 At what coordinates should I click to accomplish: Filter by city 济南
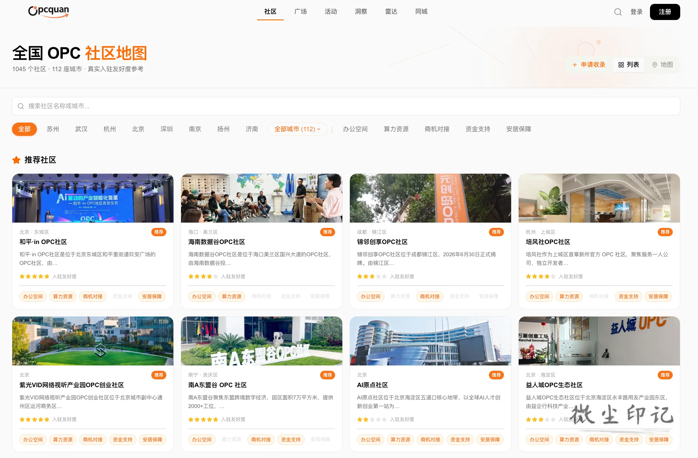click(252, 129)
